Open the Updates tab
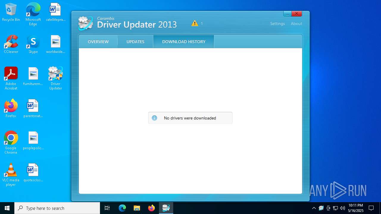 [135, 42]
